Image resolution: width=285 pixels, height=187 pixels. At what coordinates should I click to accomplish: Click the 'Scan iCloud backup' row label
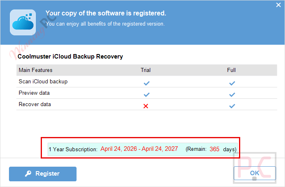[x=43, y=82]
